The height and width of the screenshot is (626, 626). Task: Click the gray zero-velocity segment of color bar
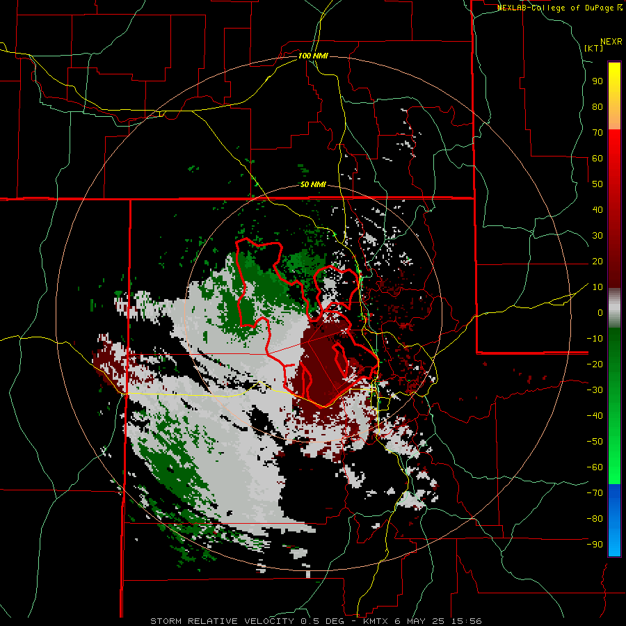click(x=614, y=308)
